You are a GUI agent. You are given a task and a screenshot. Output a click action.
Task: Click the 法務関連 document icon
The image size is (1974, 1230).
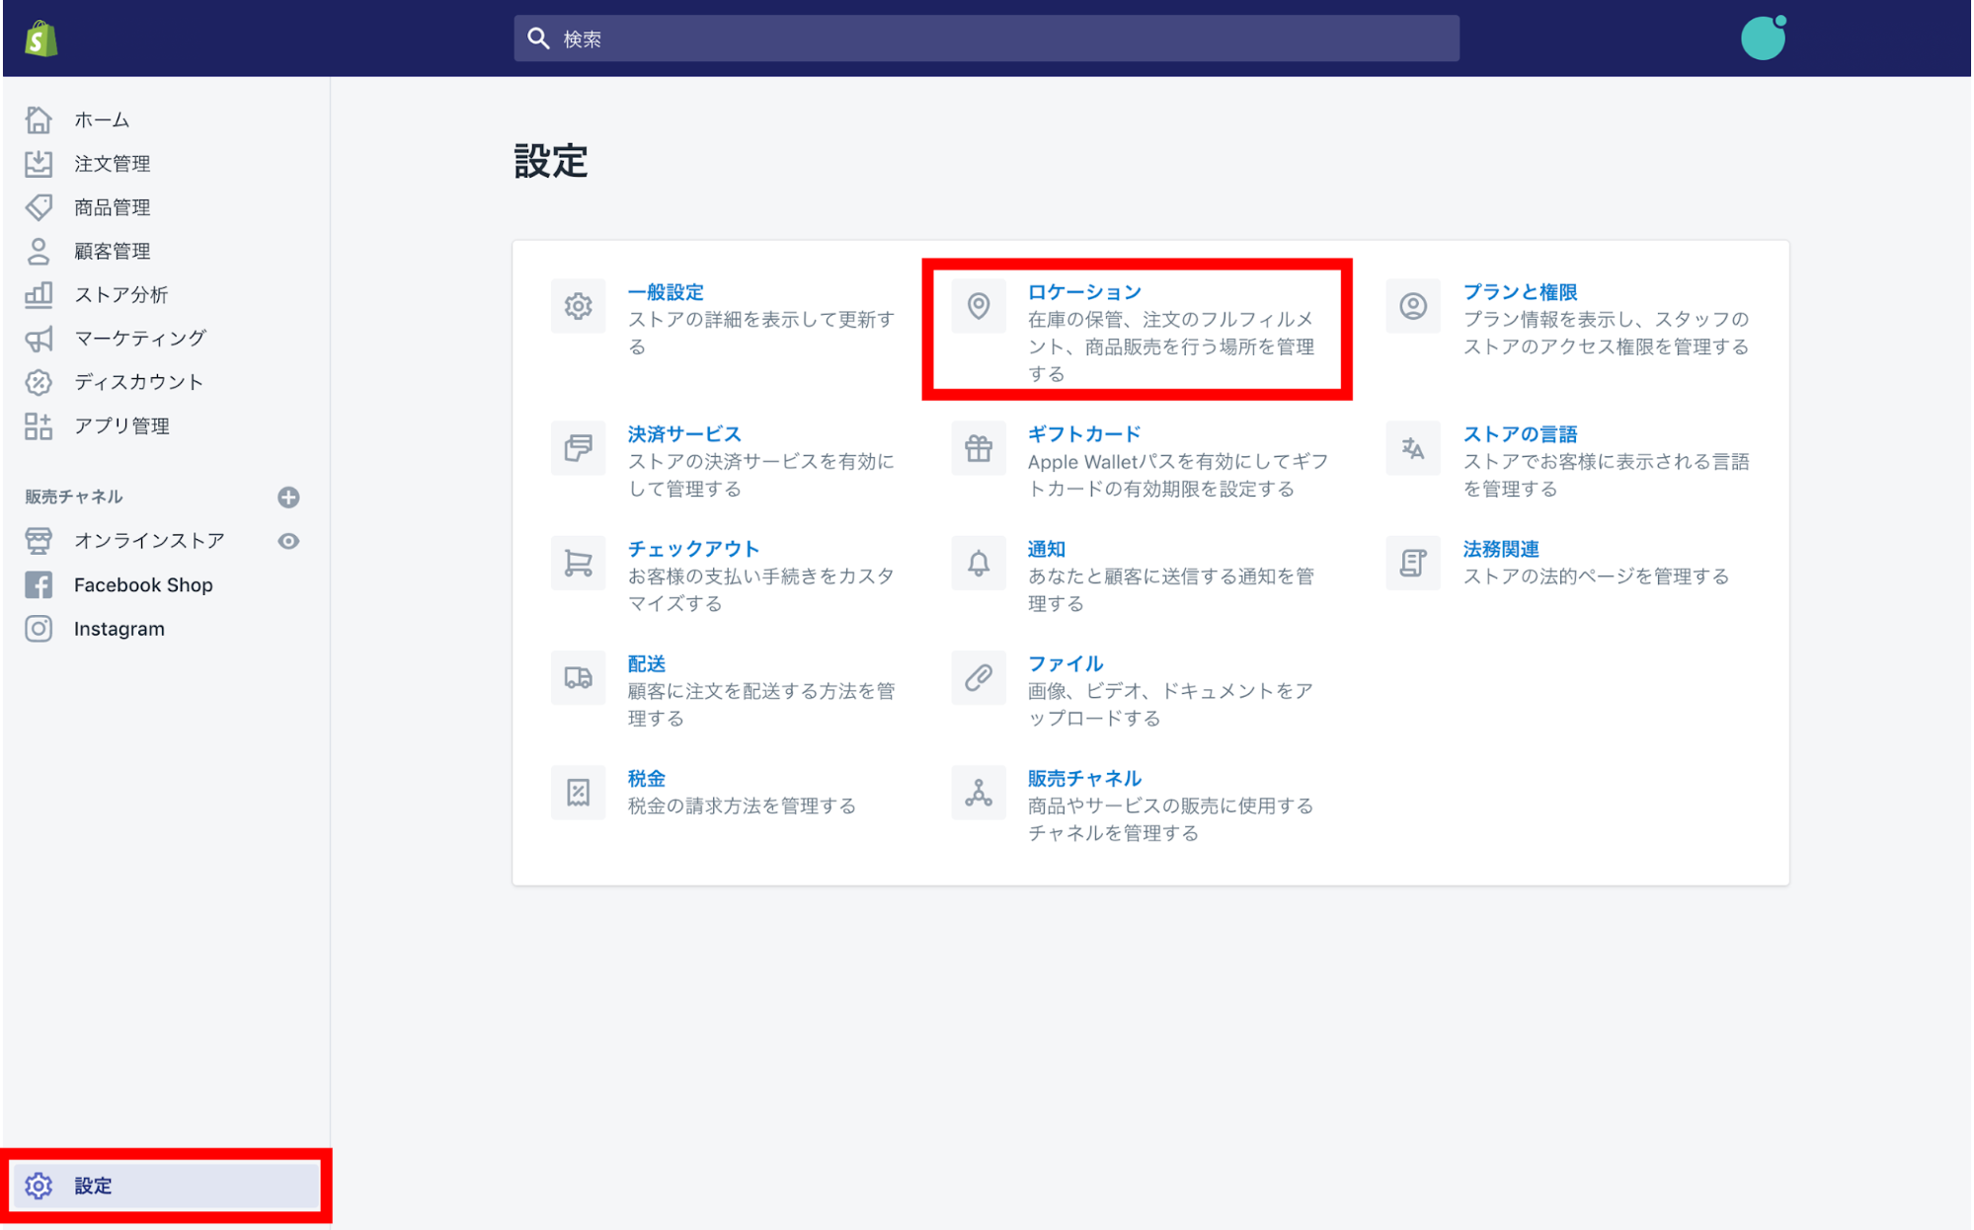(x=1413, y=563)
